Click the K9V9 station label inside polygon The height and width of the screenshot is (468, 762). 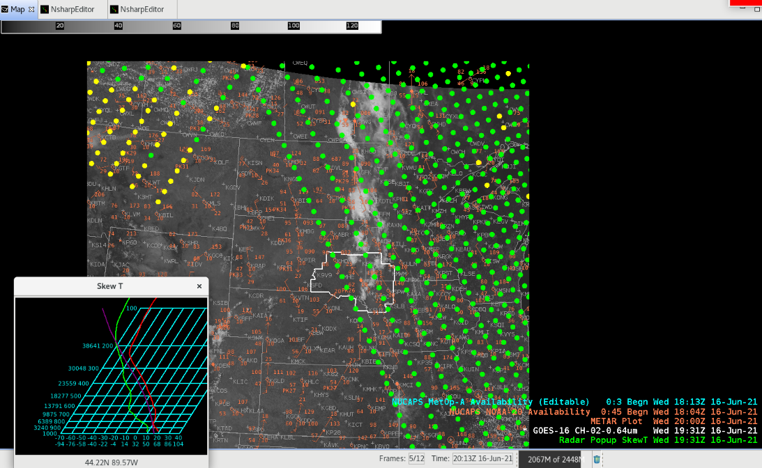tap(324, 275)
